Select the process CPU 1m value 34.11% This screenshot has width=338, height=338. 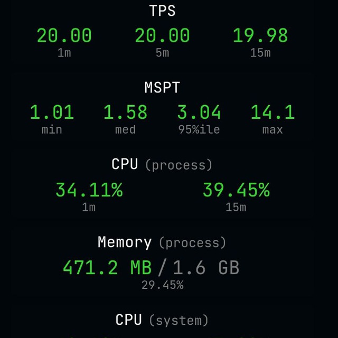[x=89, y=190]
